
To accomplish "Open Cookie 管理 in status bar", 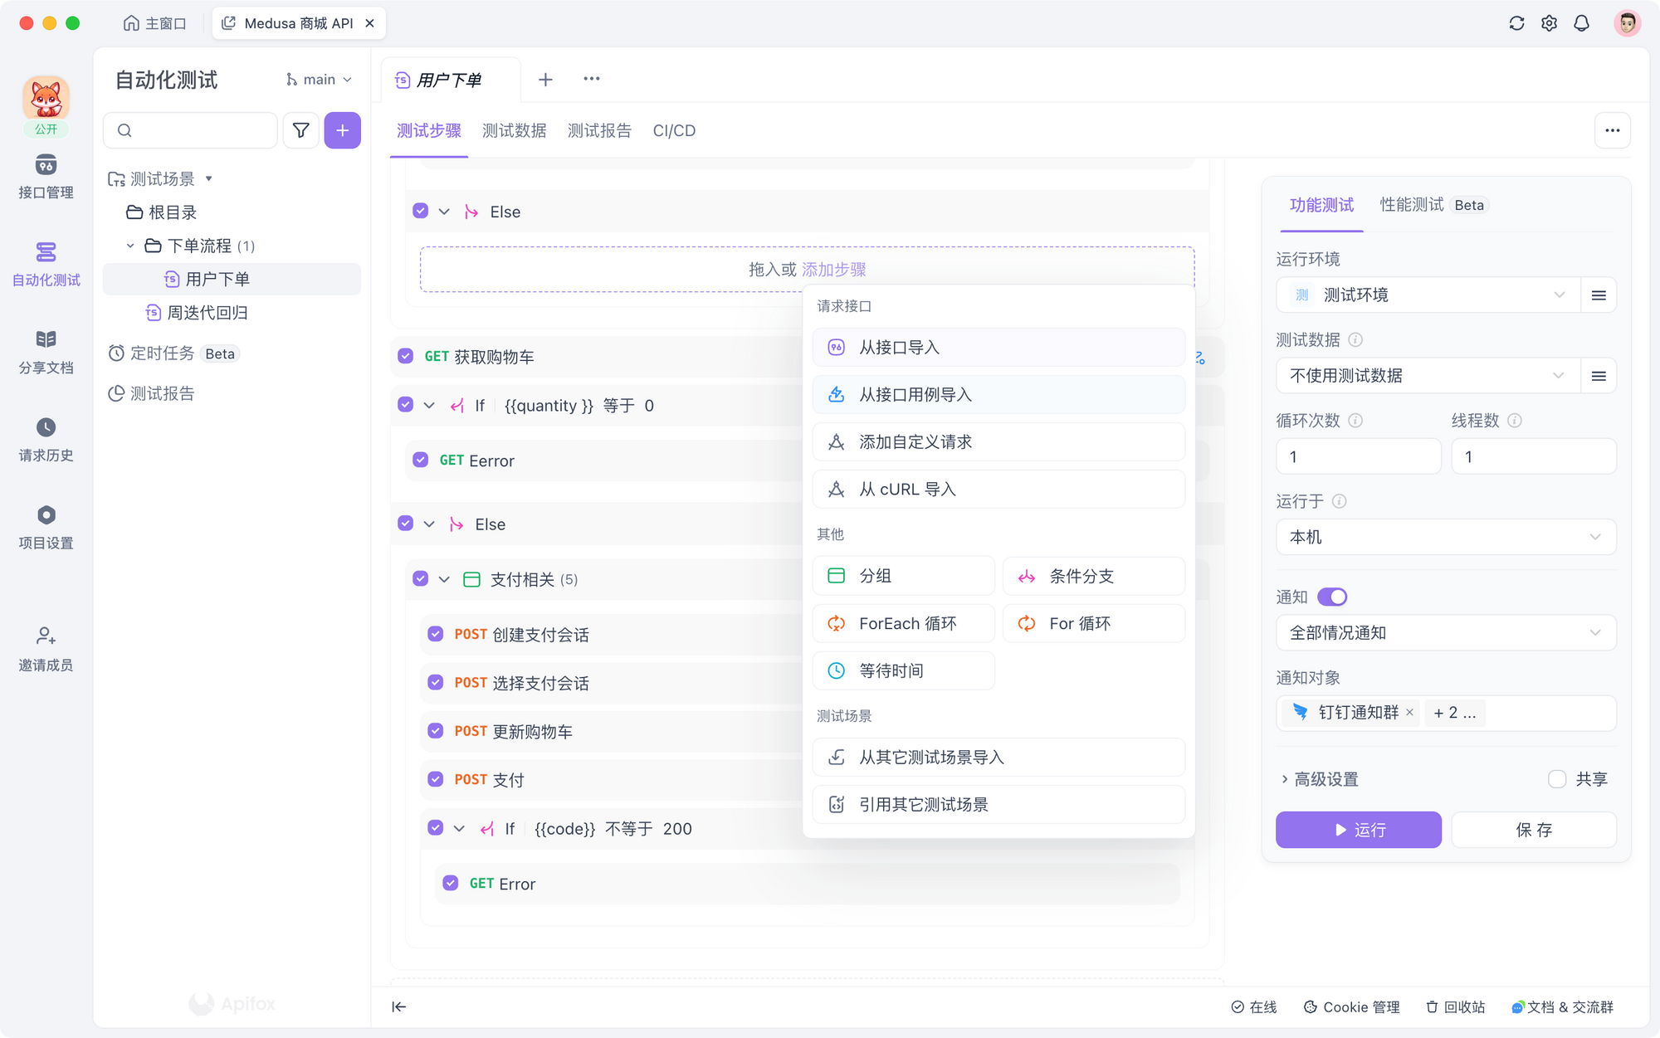I will (x=1351, y=1006).
